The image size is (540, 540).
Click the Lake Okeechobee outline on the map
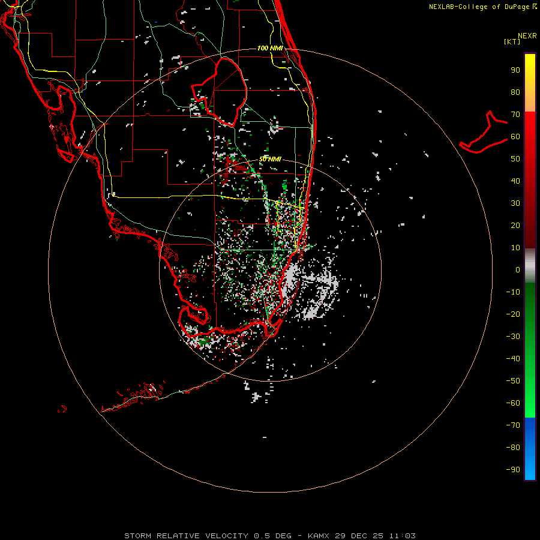(220, 92)
